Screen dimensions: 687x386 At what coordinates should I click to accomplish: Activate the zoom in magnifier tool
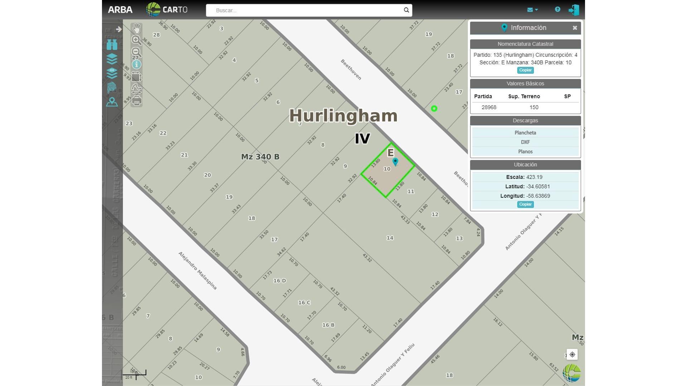pos(136,40)
